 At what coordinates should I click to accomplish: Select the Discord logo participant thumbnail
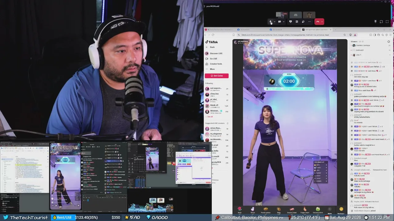(295, 15)
